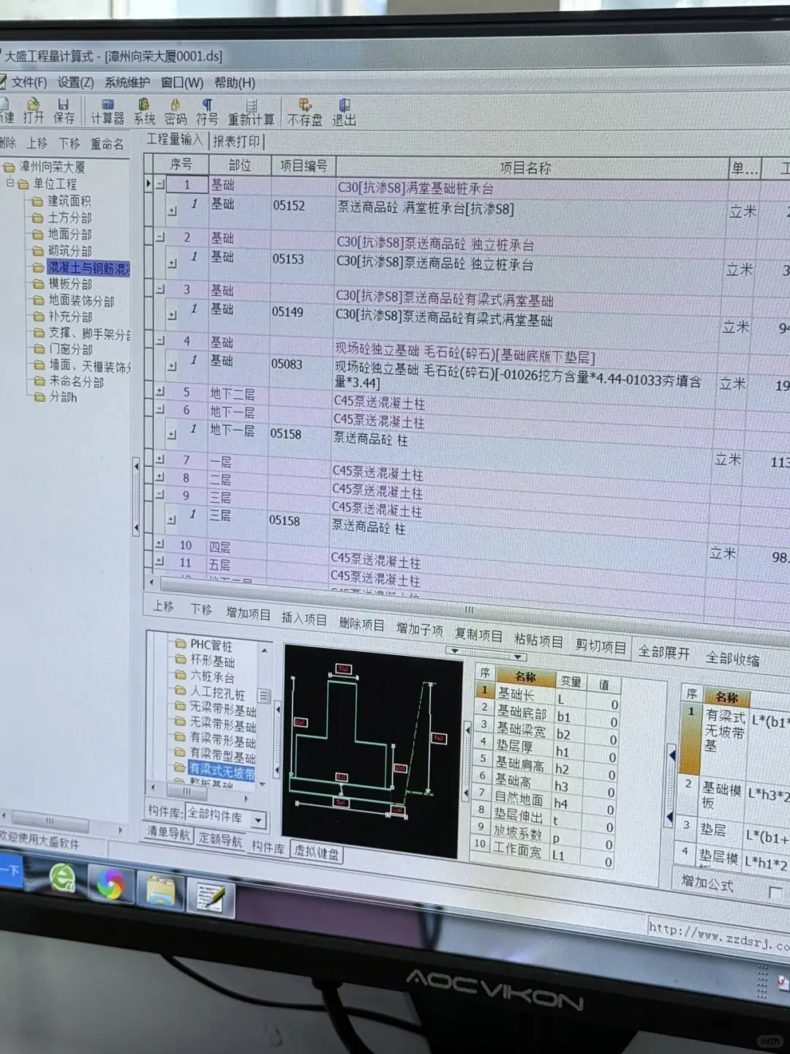Viewport: 790px width, 1054px height.
Task: Open the colorful browser icon in taskbar
Action: point(110,884)
